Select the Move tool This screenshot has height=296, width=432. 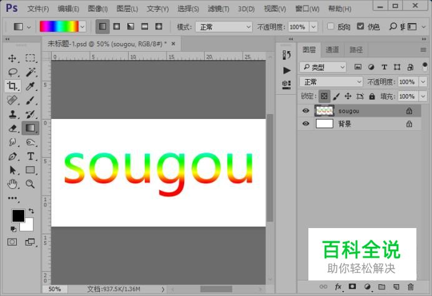pos(12,59)
